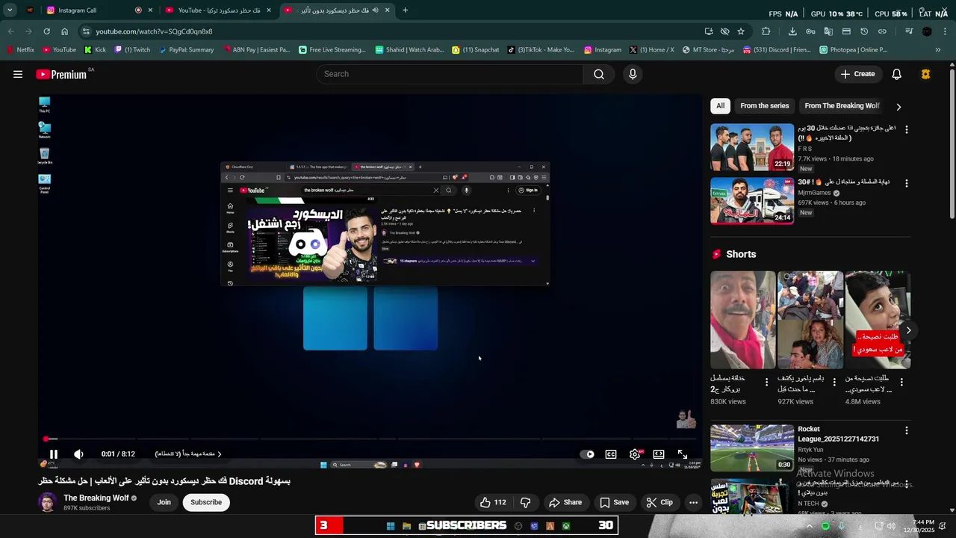The image size is (956, 538).
Task: Reload the page with the browser refresh icon
Action: [46, 31]
